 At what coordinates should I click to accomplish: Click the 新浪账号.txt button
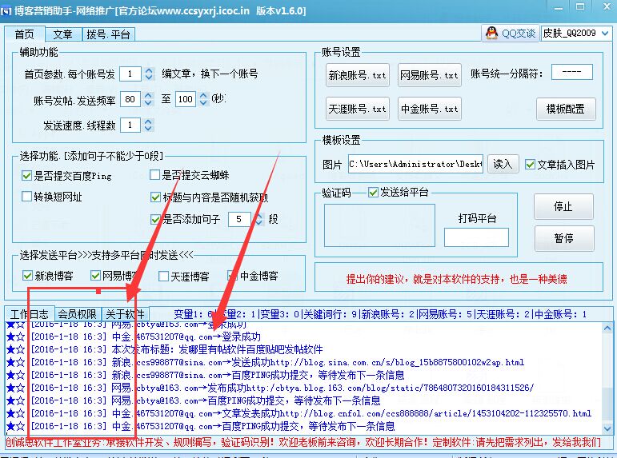357,75
